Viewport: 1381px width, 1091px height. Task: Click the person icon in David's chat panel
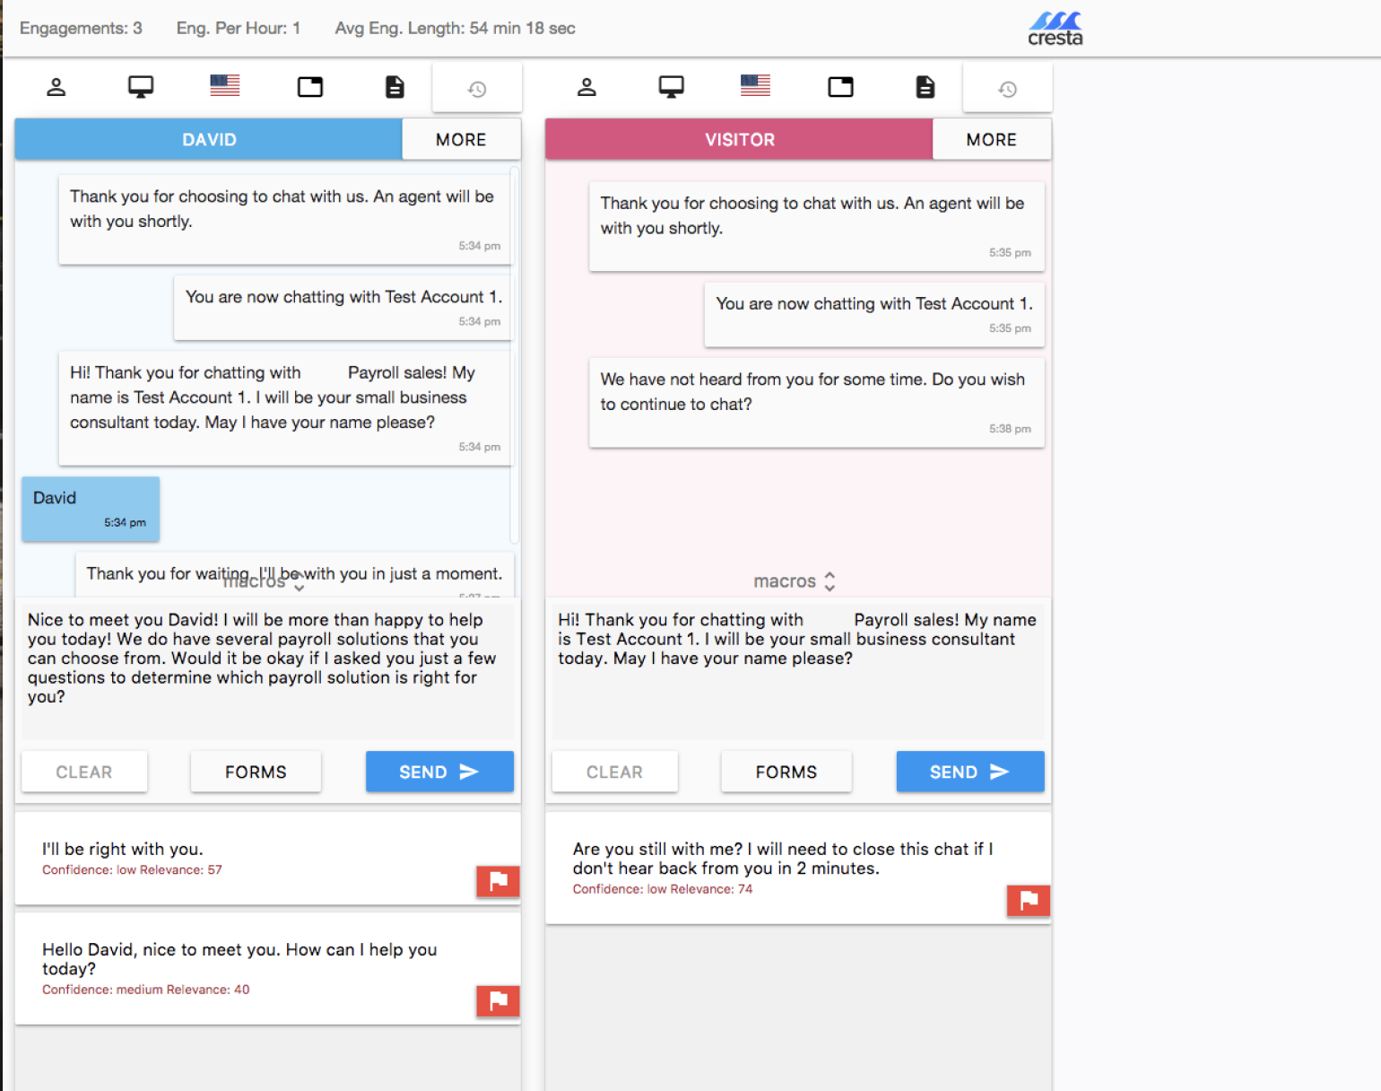[x=56, y=87]
